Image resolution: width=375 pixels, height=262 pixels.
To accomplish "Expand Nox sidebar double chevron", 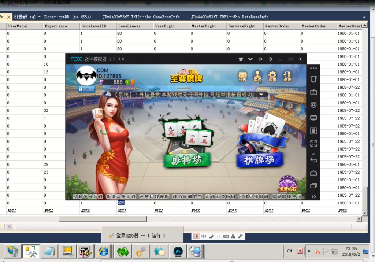I will [313, 197].
